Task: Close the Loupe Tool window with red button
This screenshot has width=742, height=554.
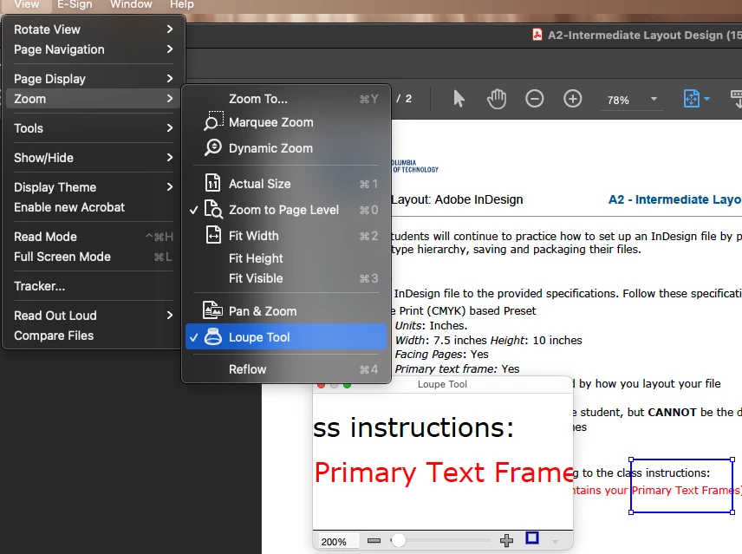Action: 322,385
